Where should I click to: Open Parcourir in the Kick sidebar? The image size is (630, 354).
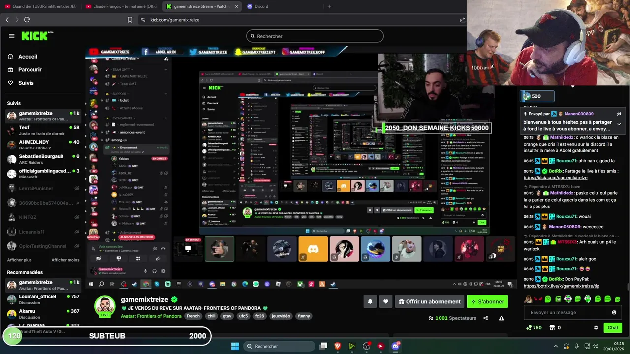pos(25,70)
